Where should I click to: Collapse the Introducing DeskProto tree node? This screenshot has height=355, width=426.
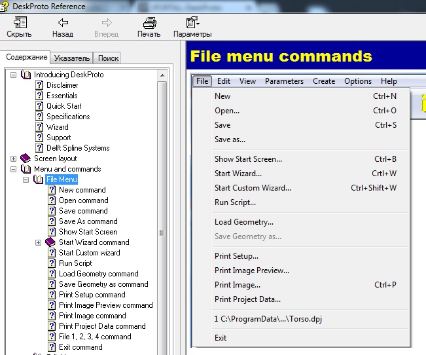13,75
